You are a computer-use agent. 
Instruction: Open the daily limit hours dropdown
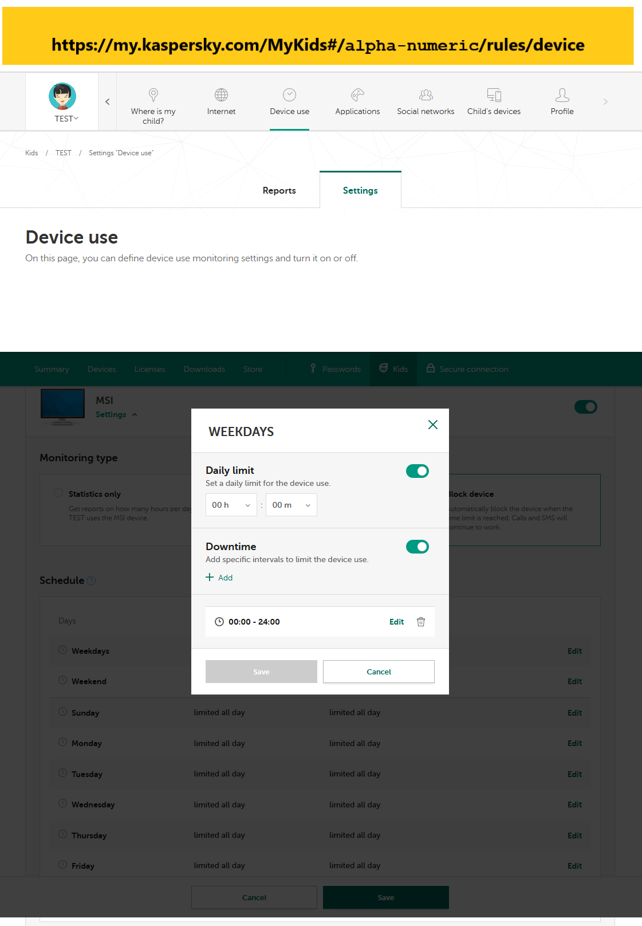point(231,505)
